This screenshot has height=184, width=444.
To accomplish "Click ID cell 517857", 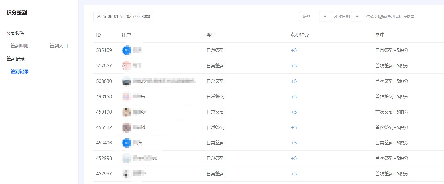I will (x=104, y=66).
